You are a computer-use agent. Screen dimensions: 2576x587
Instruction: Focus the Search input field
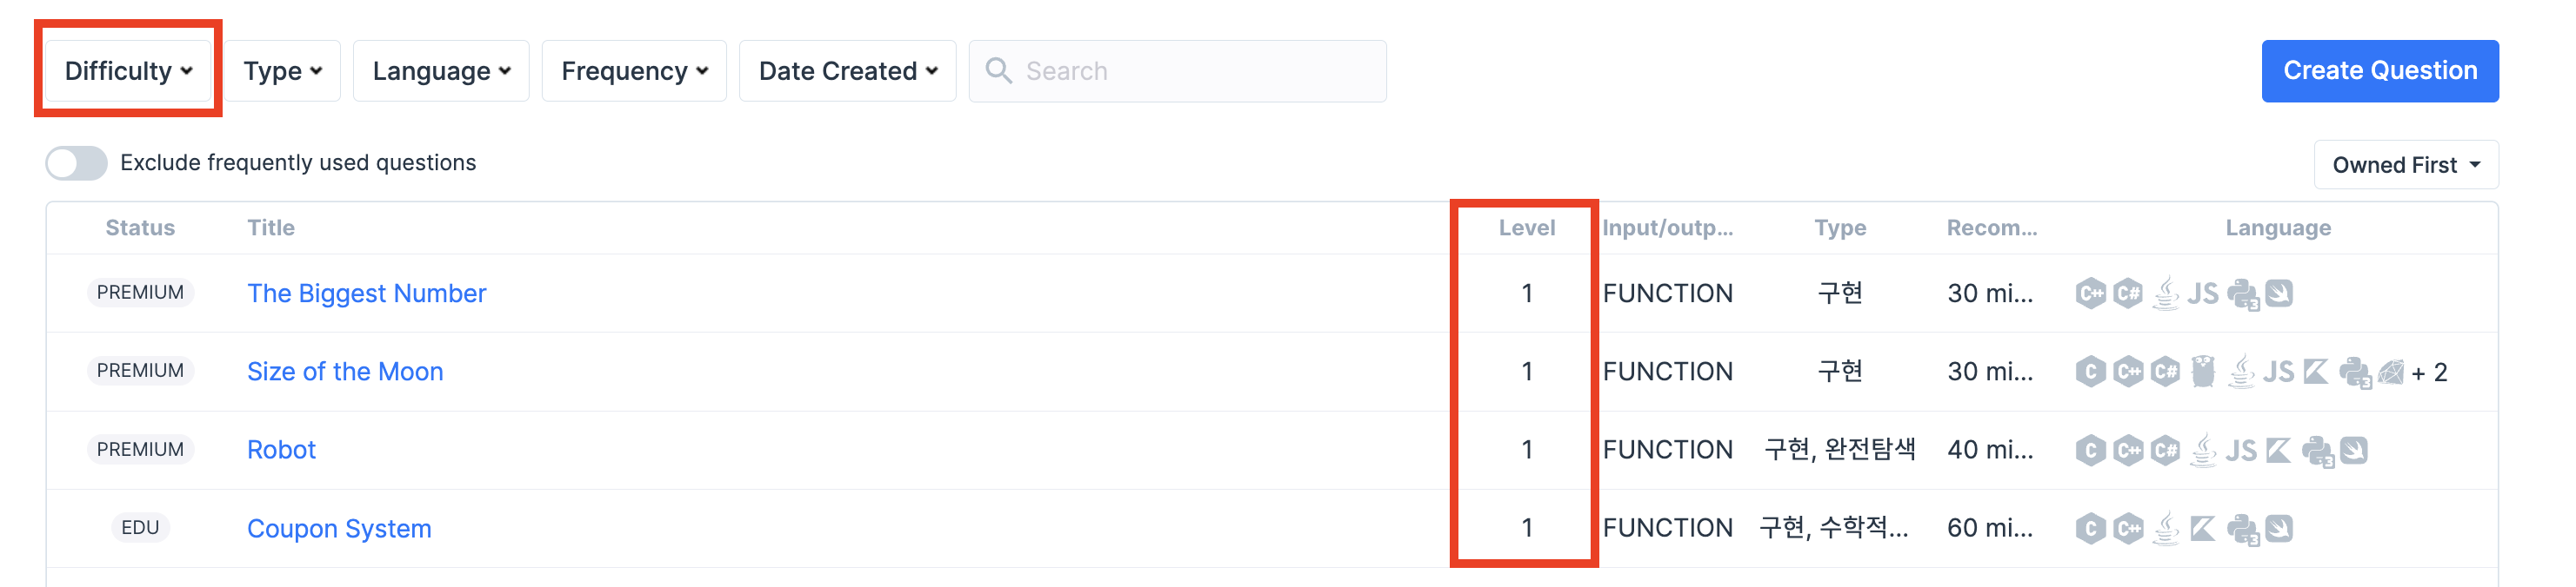click(1177, 71)
